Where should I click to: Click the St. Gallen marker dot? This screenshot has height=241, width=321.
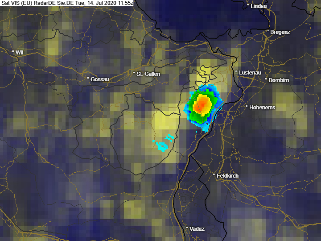point(134,73)
